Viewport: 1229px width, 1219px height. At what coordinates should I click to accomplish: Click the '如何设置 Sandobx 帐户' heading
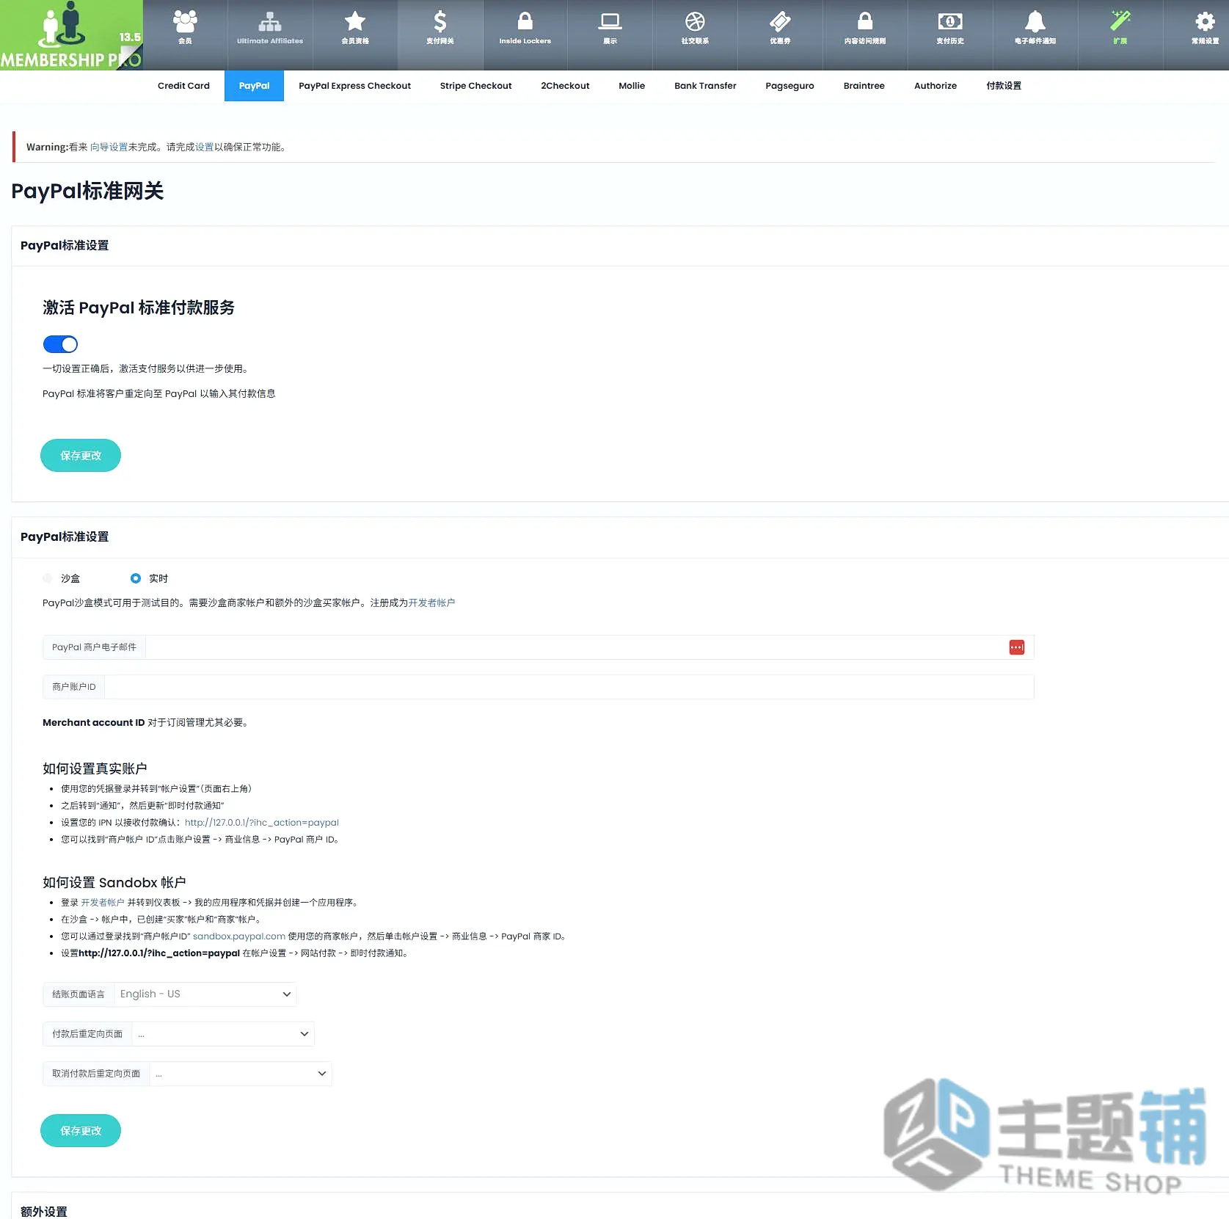pos(114,882)
